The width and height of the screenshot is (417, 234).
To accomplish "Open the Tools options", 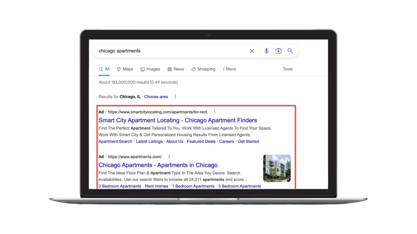I will pyautogui.click(x=288, y=69).
